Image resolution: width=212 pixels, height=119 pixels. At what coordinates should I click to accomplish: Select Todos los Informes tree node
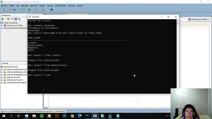click(10, 67)
